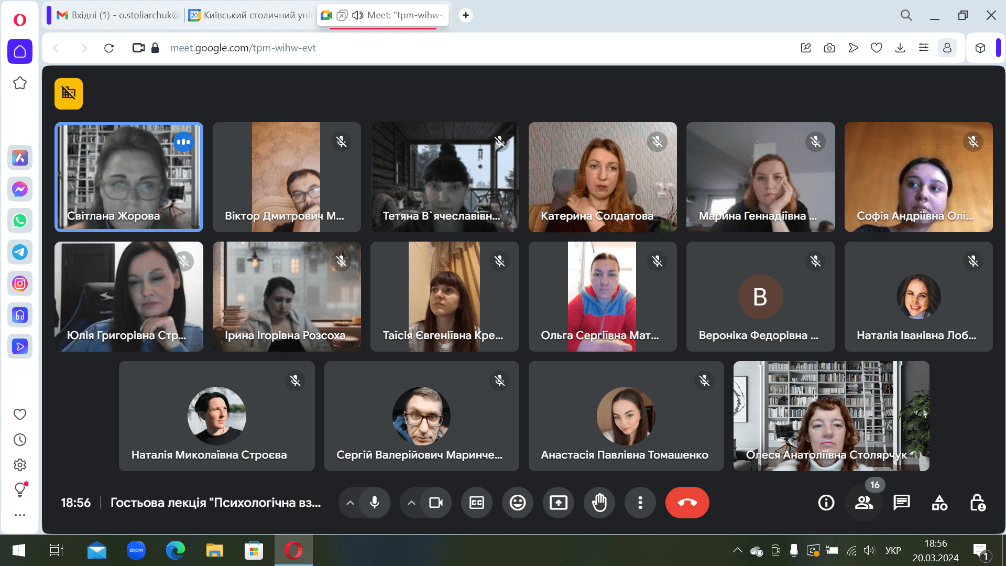Click the red leave call button
The image size is (1006, 566).
tap(687, 503)
